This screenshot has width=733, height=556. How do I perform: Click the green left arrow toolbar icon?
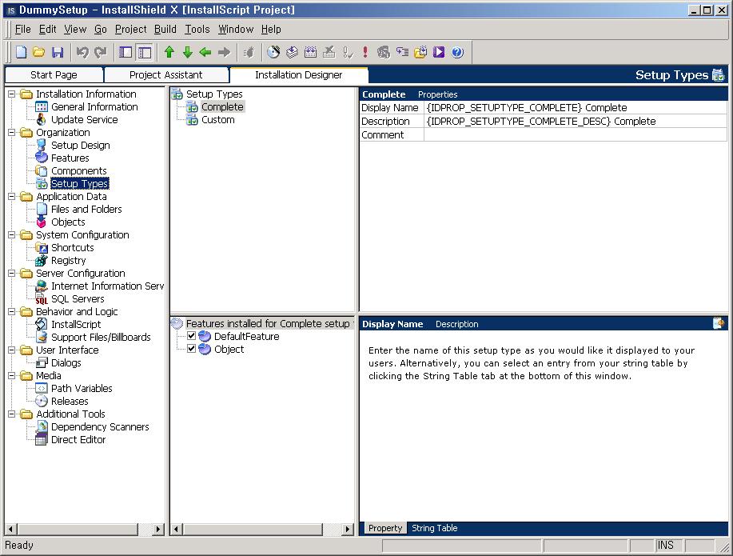(205, 52)
